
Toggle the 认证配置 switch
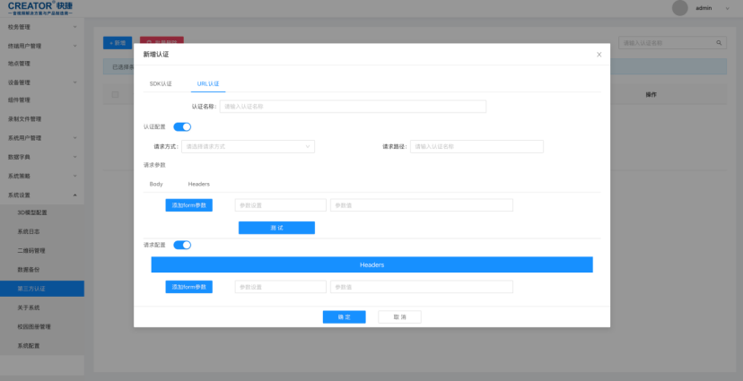[182, 127]
